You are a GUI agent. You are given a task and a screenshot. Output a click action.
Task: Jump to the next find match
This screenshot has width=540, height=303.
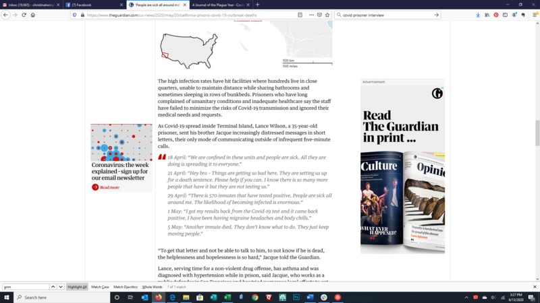(x=61, y=287)
